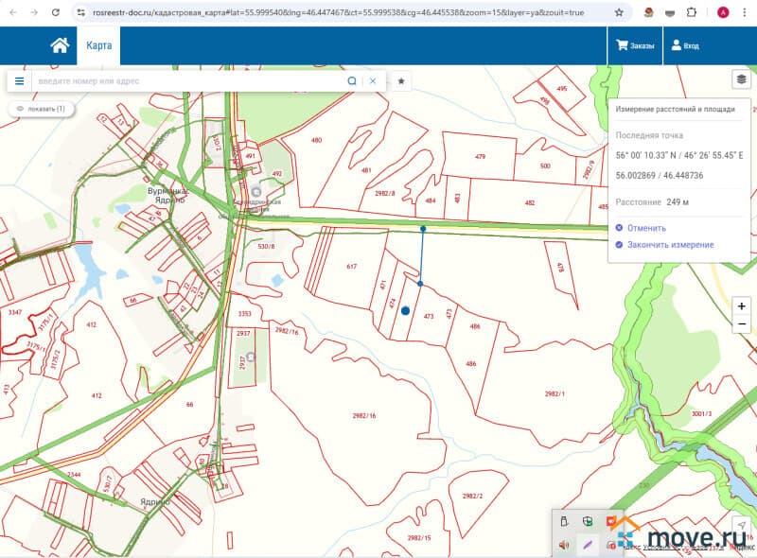Click the star favorites button
The image size is (757, 558).
[401, 81]
